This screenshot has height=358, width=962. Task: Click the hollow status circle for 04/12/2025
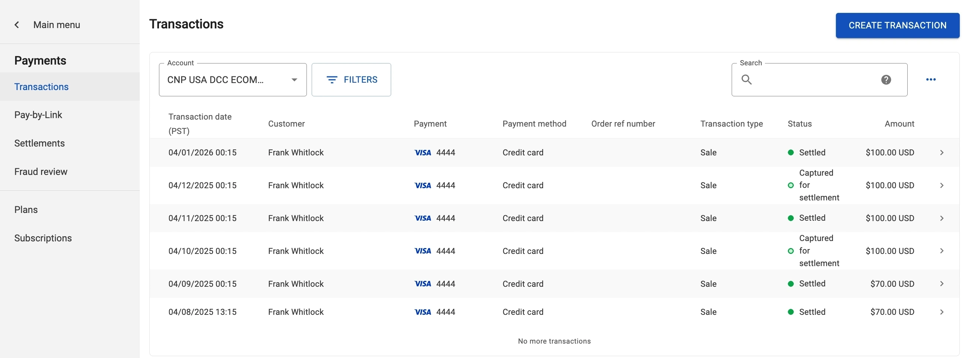point(790,185)
